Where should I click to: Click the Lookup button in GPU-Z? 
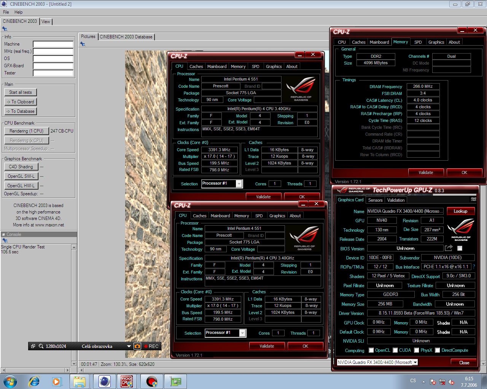(x=460, y=211)
